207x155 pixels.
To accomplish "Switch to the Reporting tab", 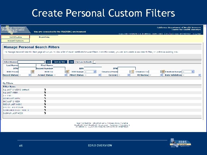I will 44,37.
